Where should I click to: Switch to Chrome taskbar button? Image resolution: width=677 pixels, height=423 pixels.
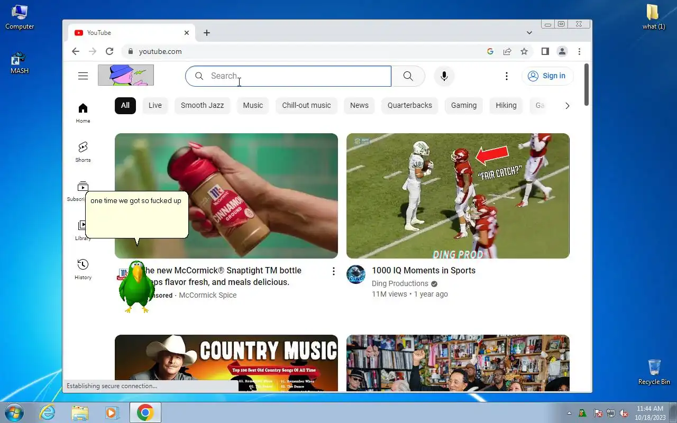145,412
